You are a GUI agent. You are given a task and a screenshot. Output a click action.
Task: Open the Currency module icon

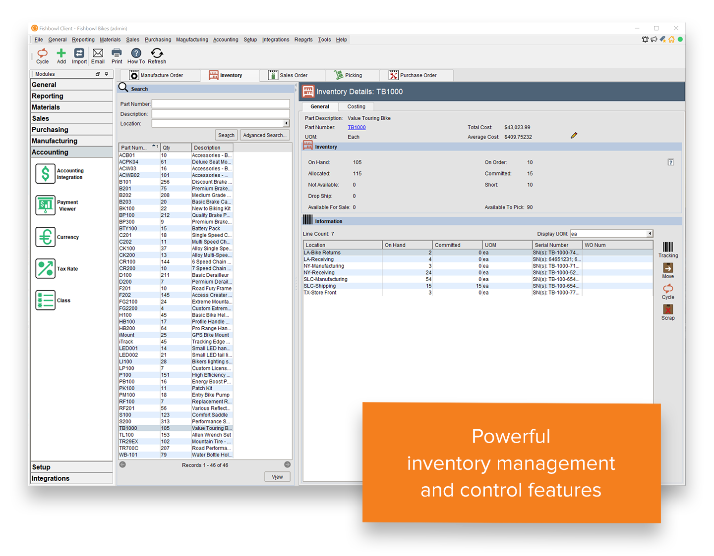click(x=45, y=237)
